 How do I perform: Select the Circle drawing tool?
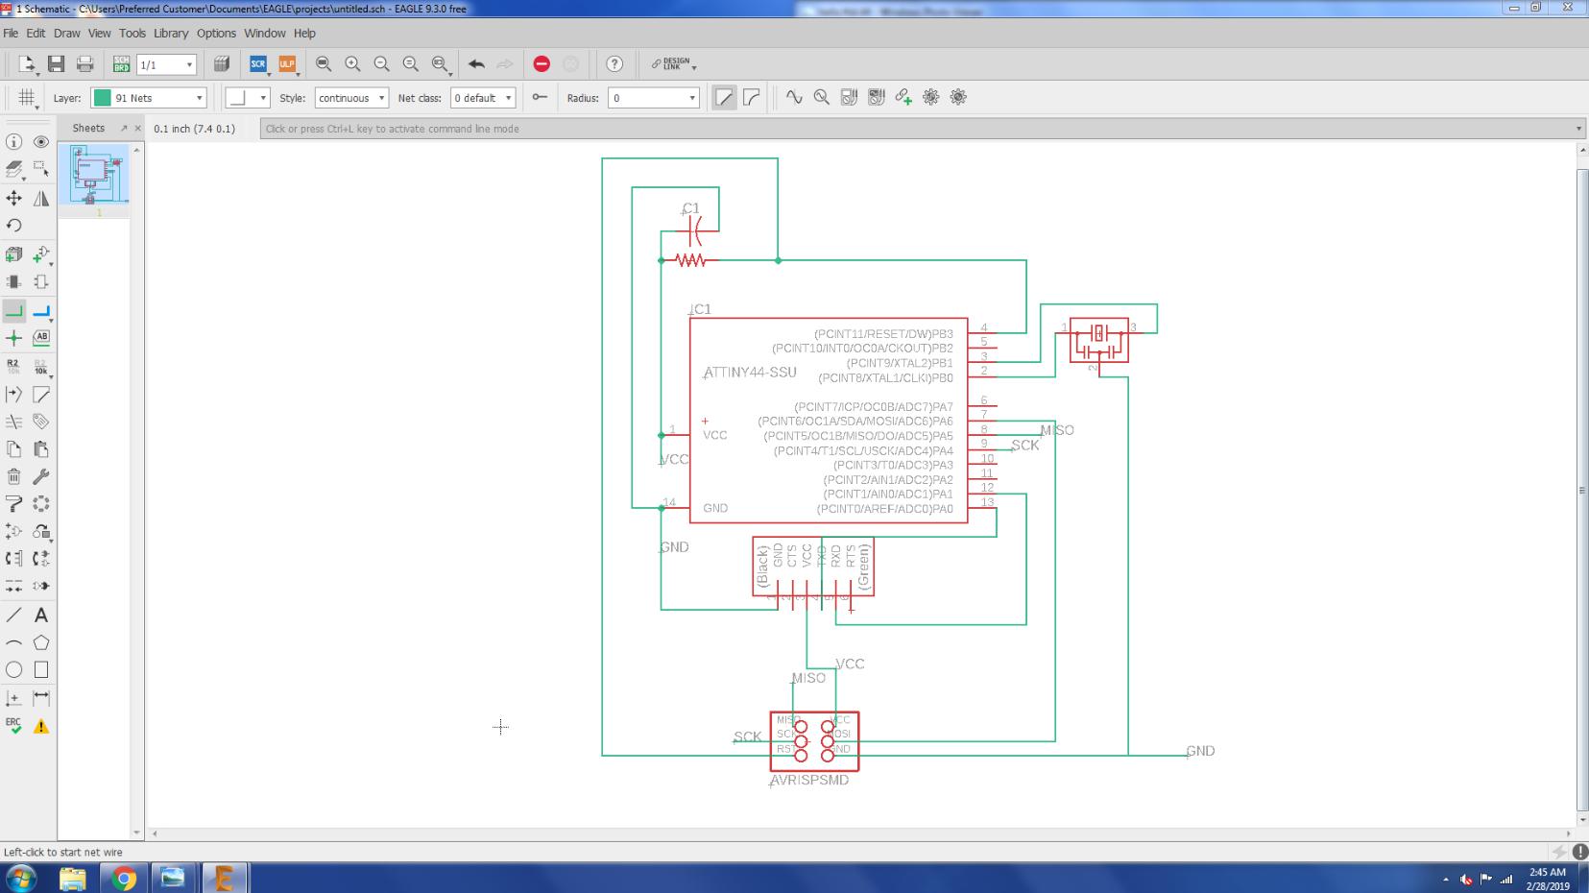(x=13, y=670)
